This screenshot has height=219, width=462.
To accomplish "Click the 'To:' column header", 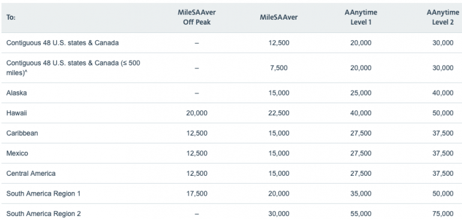I will point(11,17).
